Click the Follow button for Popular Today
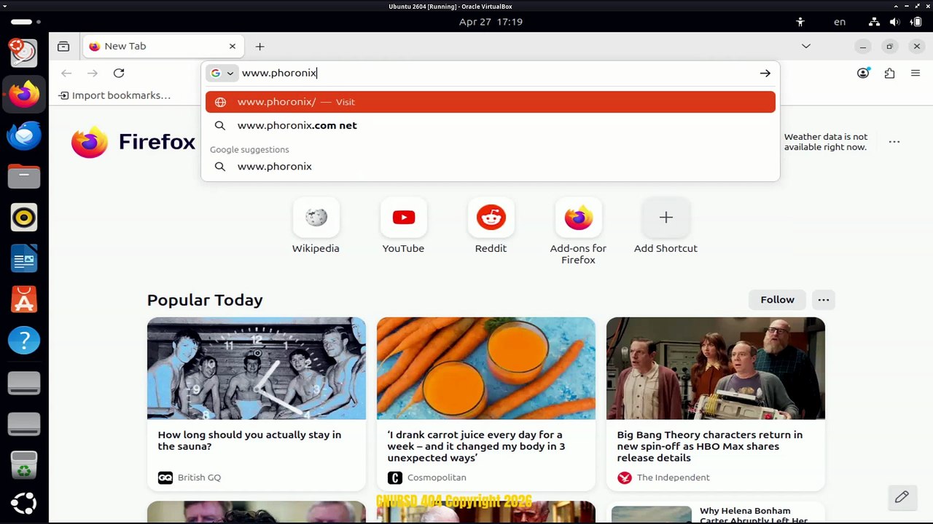The width and height of the screenshot is (933, 524). coord(777,300)
